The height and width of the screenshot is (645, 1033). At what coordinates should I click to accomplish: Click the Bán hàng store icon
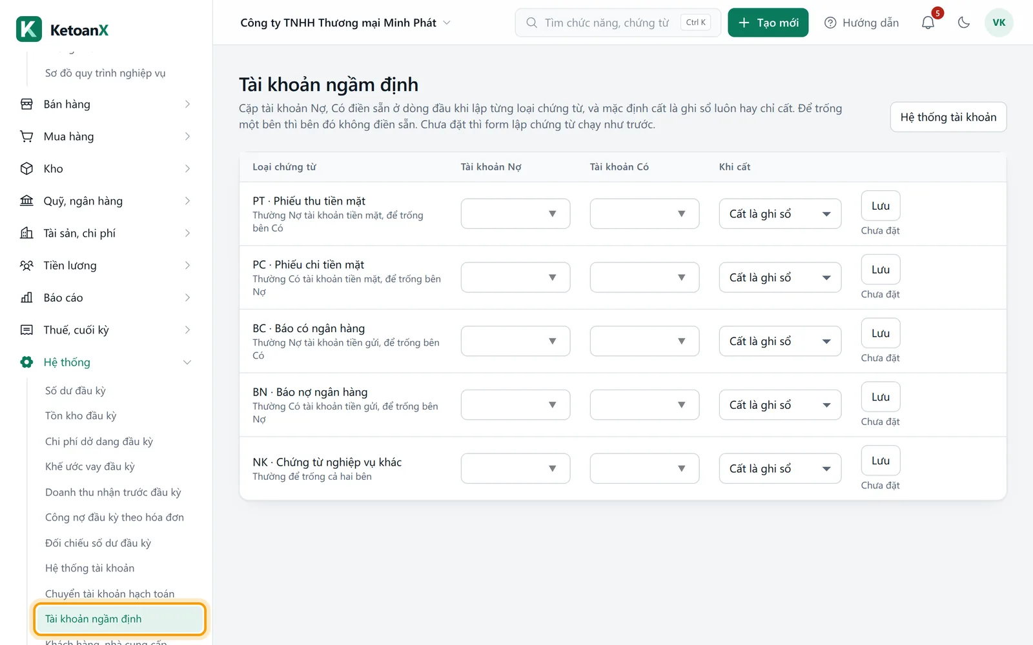point(26,104)
